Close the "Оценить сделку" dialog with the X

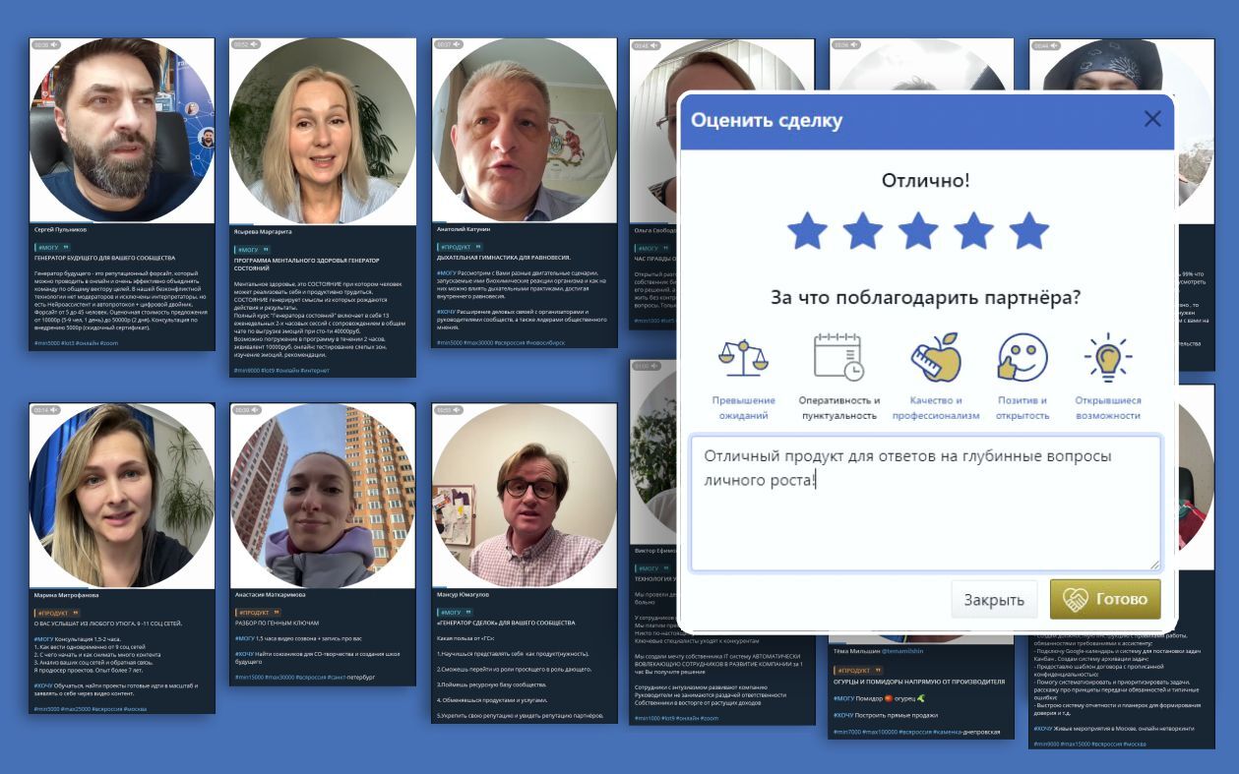1152,119
